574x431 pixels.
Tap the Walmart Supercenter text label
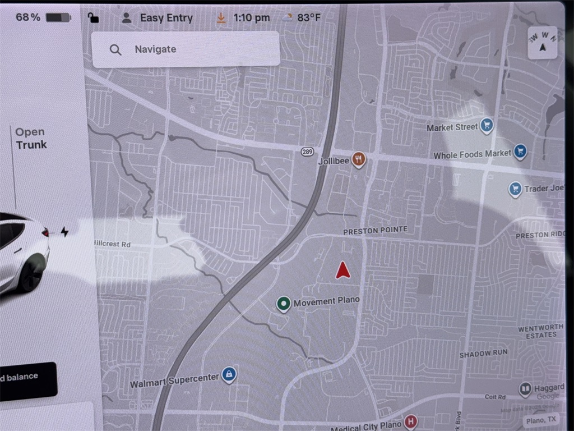pyautogui.click(x=175, y=380)
